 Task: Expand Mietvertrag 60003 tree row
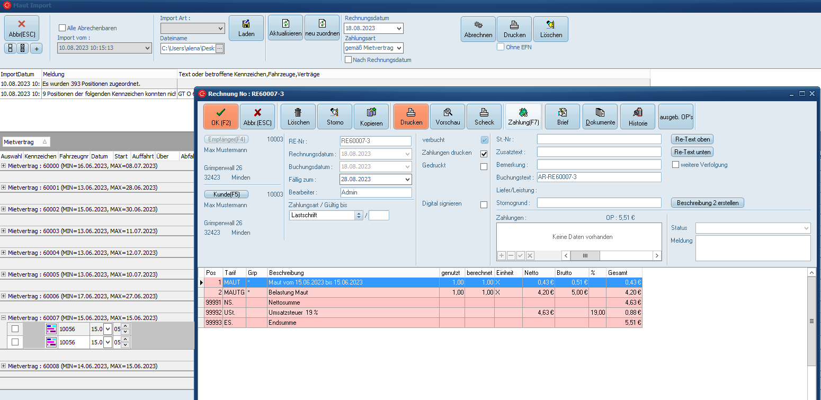click(x=4, y=231)
